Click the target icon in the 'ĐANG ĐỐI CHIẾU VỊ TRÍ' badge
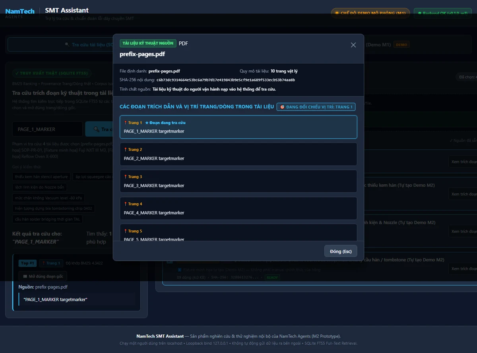The height and width of the screenshot is (353, 477). (x=282, y=107)
